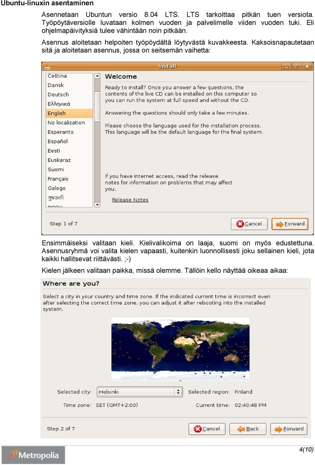
Task: Select Ελληνικά in the language list
Action: tap(70, 104)
